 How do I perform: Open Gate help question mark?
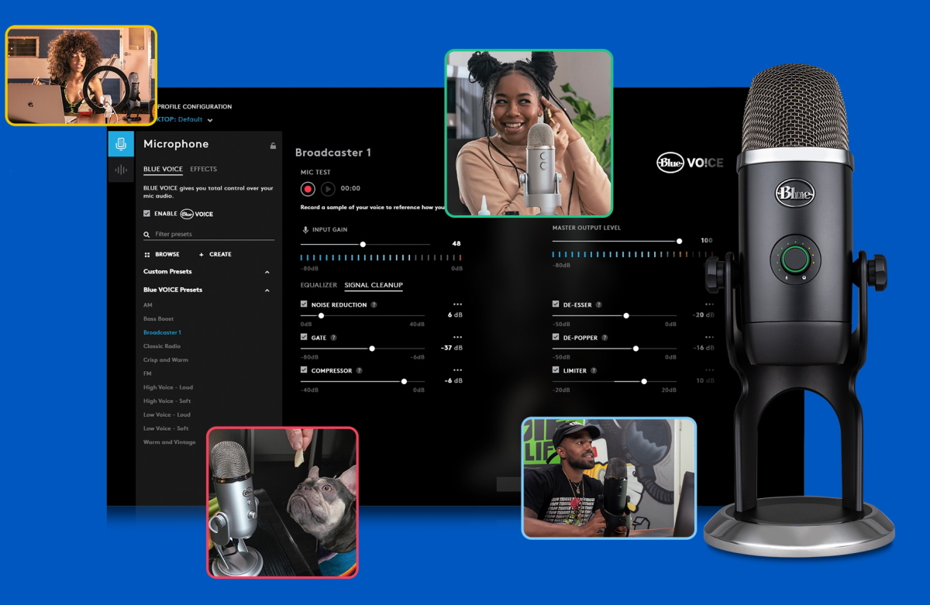coord(334,338)
